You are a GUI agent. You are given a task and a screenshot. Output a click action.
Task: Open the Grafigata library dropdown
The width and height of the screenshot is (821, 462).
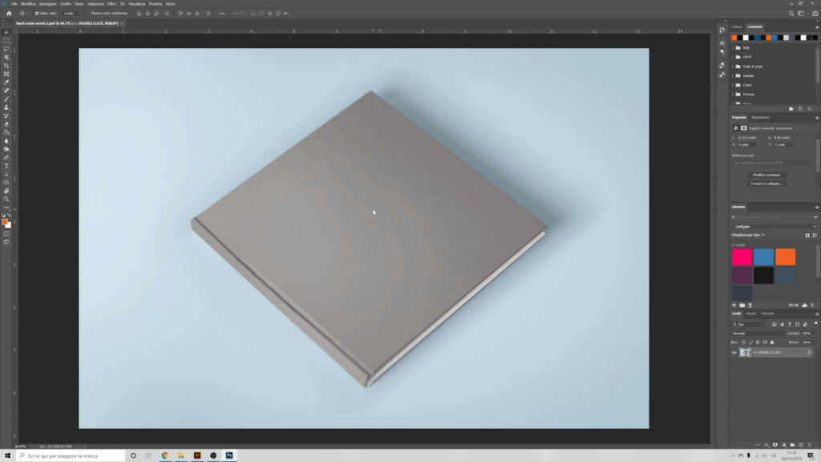pyautogui.click(x=774, y=226)
